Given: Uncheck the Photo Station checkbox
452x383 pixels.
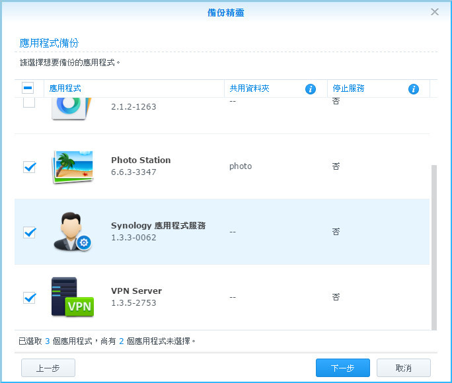Looking at the screenshot, I should click(29, 167).
